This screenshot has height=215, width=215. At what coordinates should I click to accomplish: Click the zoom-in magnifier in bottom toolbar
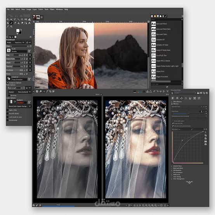pos(146,205)
